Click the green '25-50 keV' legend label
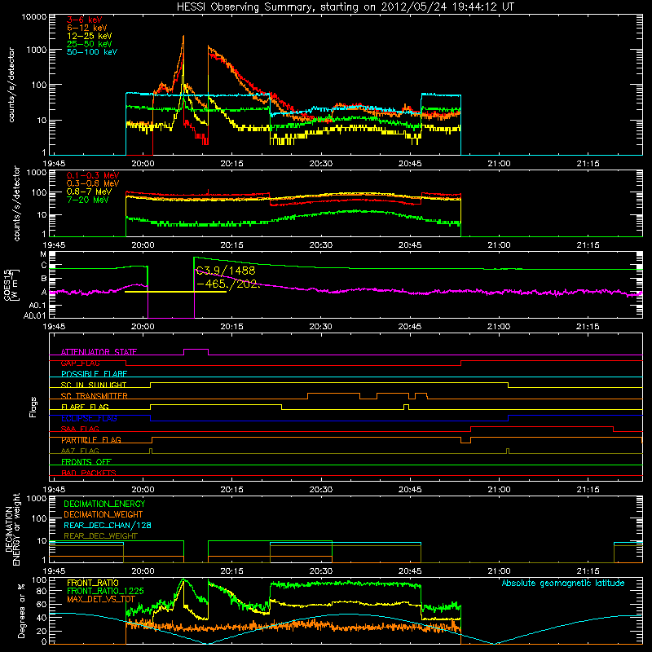 point(90,44)
